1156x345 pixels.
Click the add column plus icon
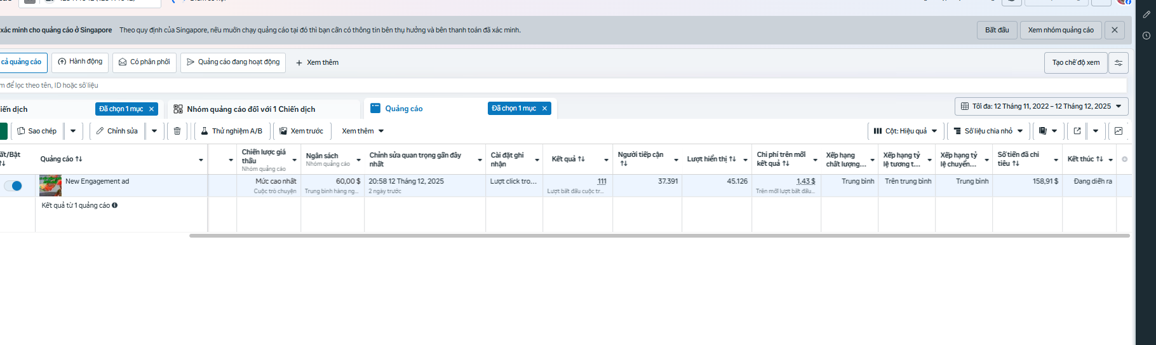point(1124,159)
